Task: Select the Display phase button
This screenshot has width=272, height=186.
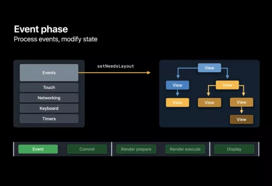Action: (234, 149)
